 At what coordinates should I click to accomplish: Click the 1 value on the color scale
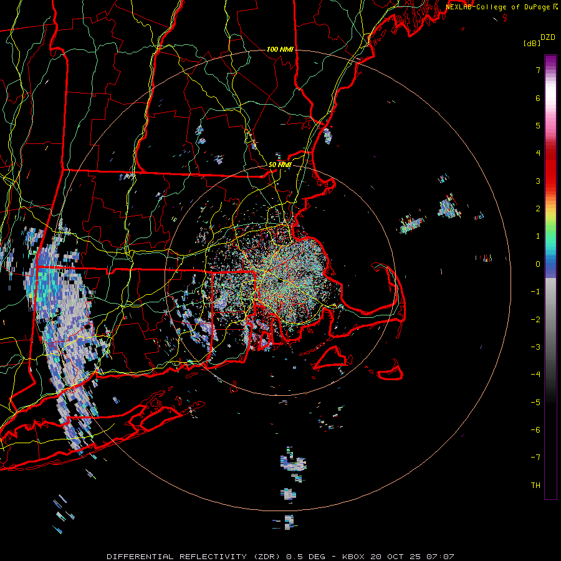pyautogui.click(x=538, y=236)
